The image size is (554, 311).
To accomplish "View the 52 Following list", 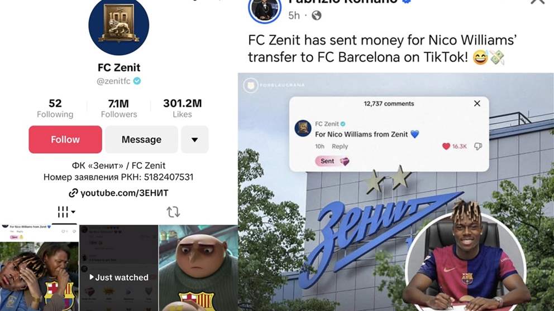I will 55,108.
